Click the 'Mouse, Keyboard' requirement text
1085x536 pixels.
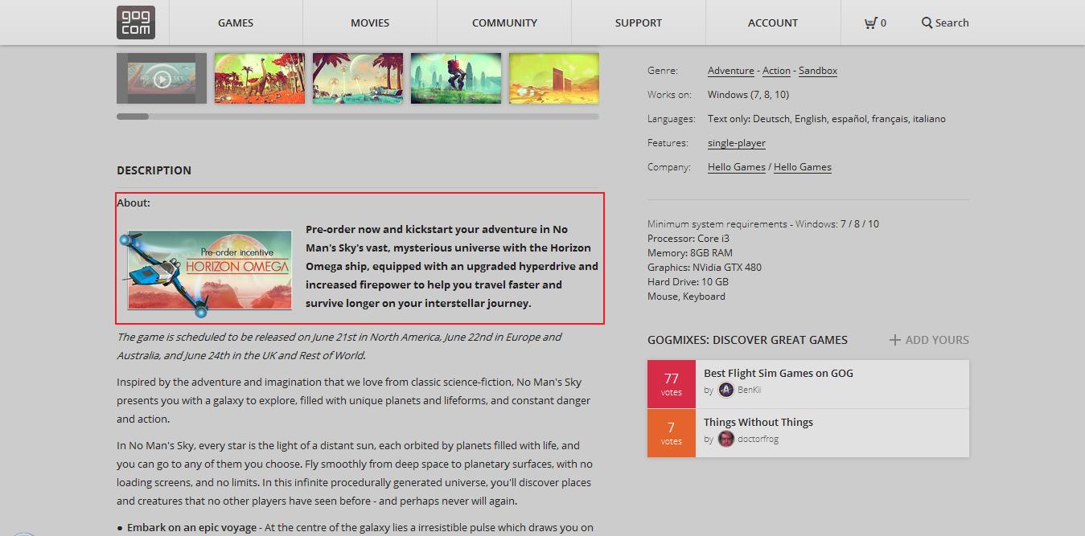[x=686, y=297]
